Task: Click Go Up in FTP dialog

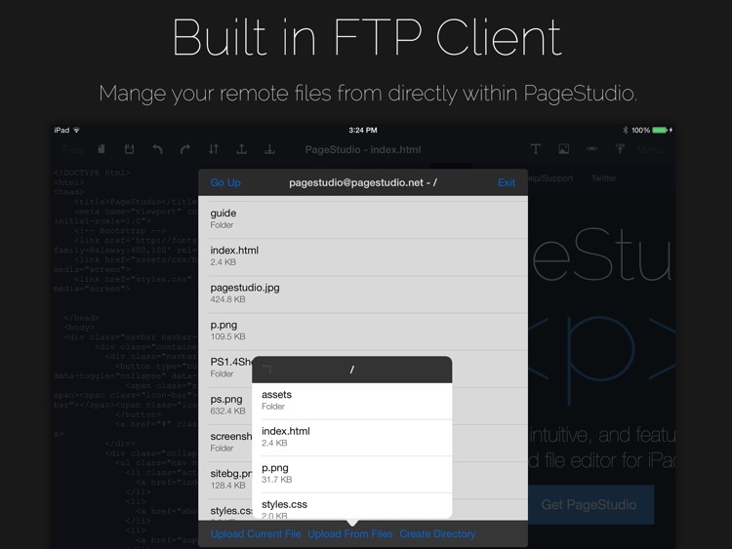Action: 225,182
